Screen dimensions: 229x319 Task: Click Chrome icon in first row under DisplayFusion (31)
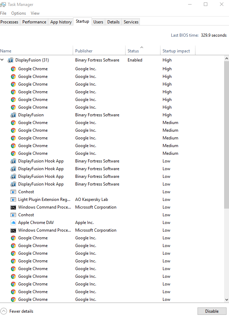point(13,69)
